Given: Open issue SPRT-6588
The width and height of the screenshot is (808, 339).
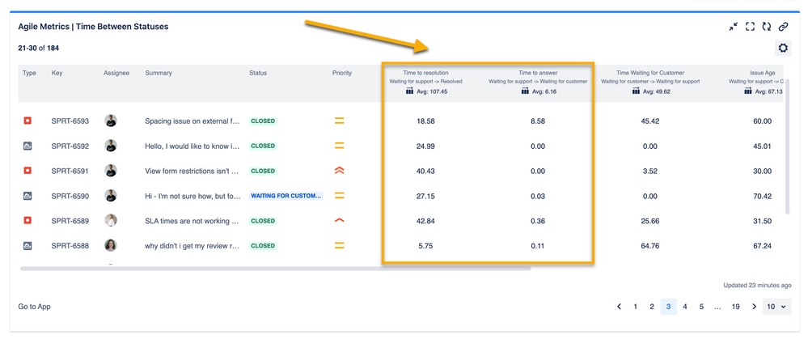Looking at the screenshot, I should (x=70, y=246).
